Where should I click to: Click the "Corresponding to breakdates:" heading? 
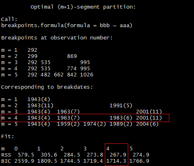tap(47, 87)
